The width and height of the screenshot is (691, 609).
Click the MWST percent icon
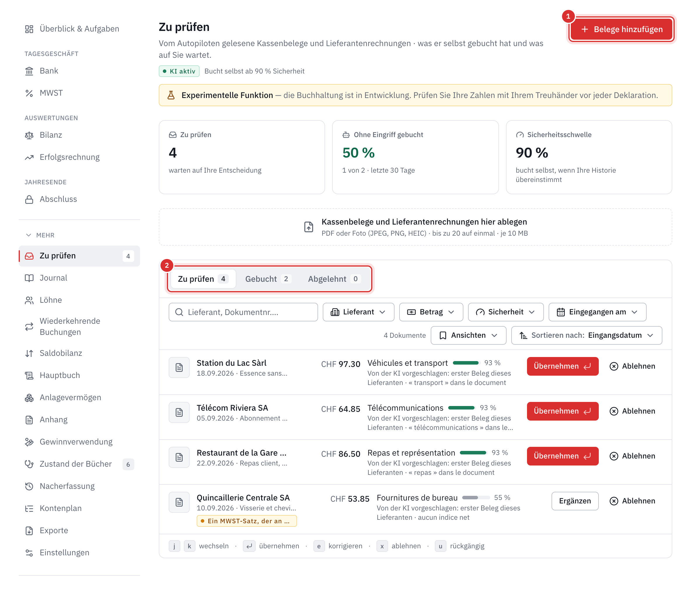29,93
